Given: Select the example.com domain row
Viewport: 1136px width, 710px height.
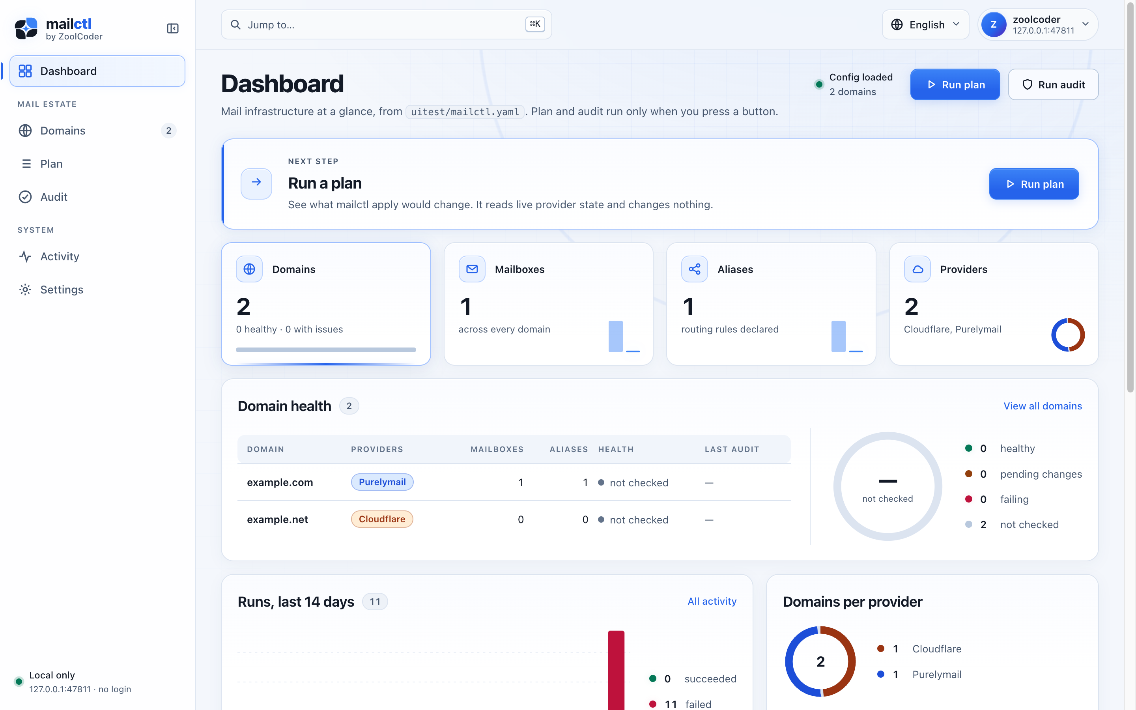Looking at the screenshot, I should point(514,482).
